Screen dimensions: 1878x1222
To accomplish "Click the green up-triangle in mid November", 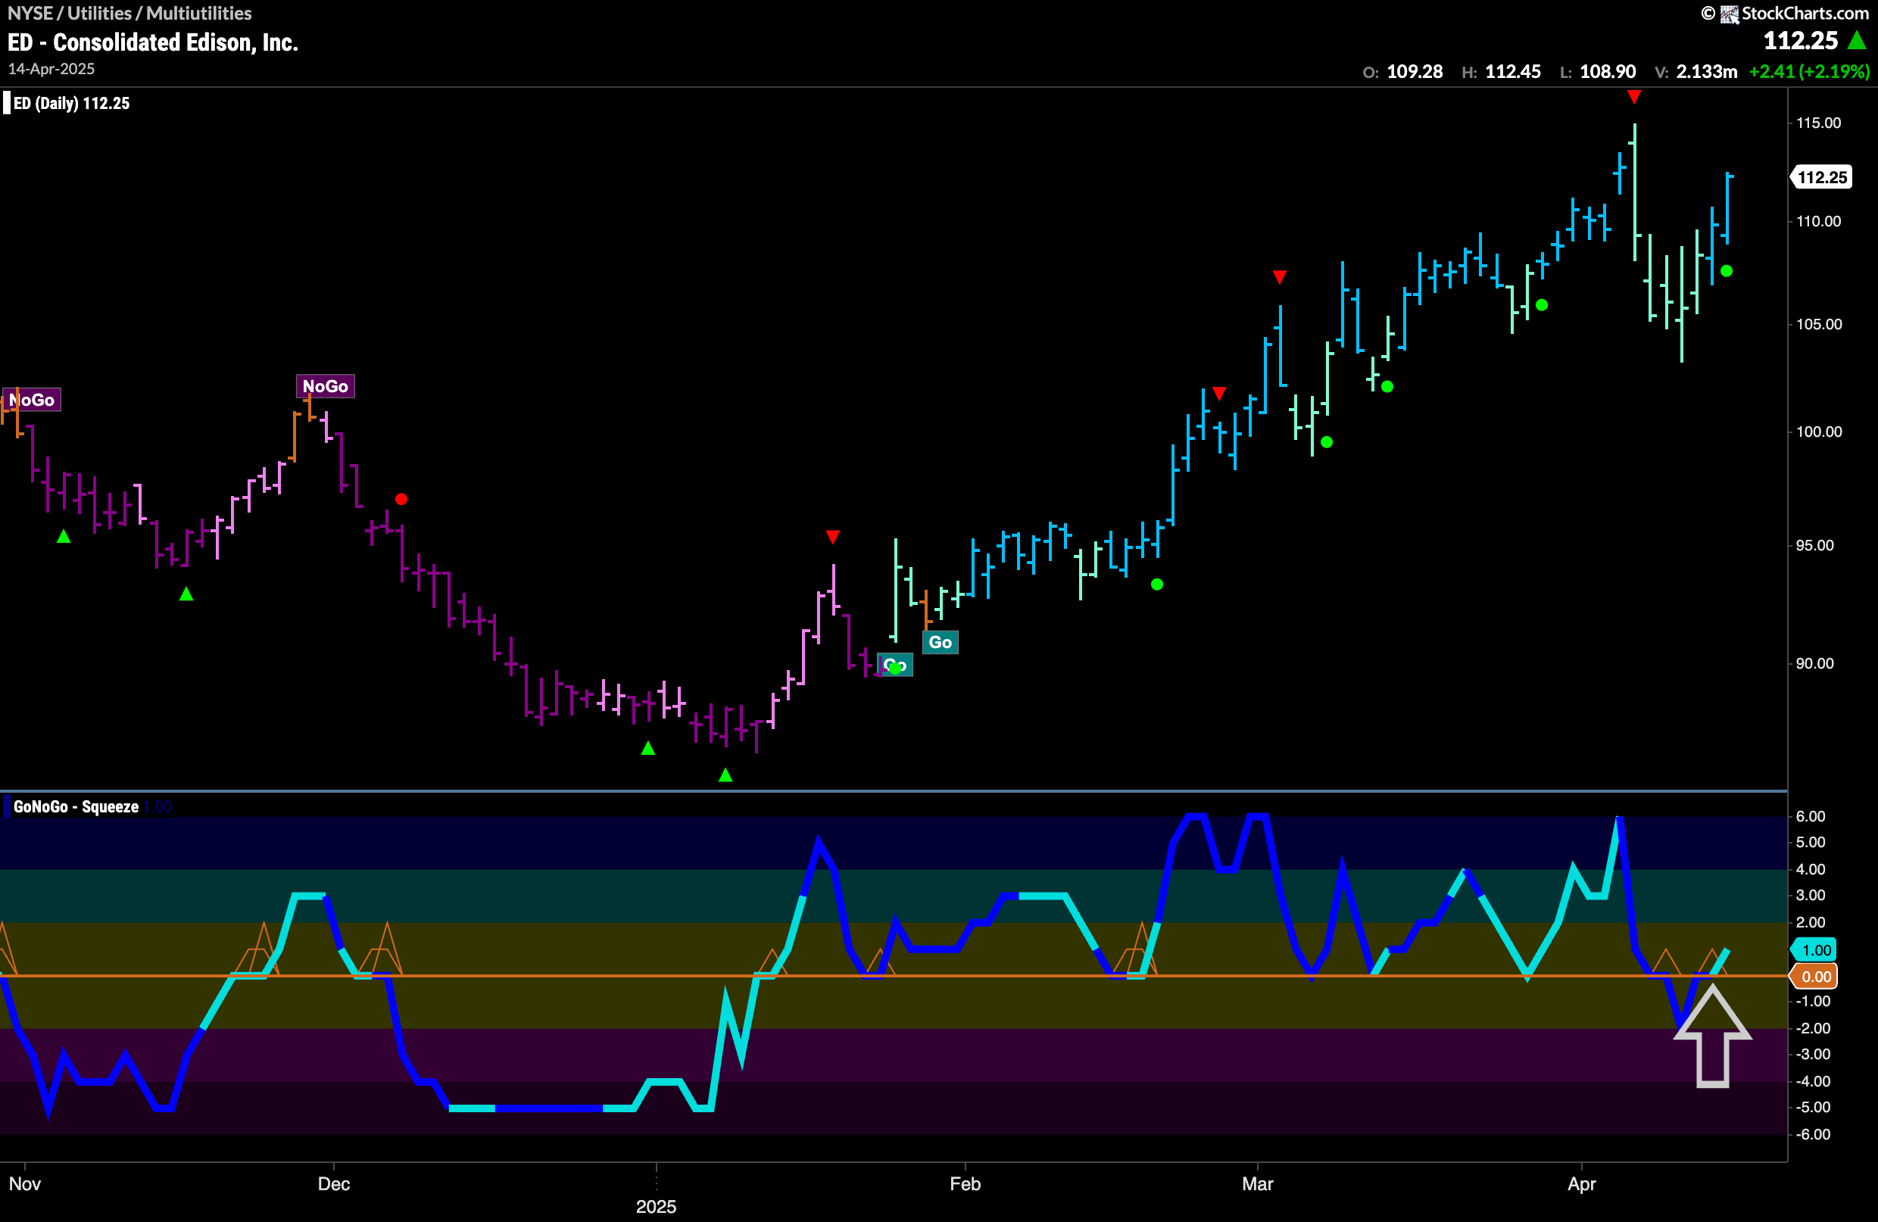I will [186, 594].
